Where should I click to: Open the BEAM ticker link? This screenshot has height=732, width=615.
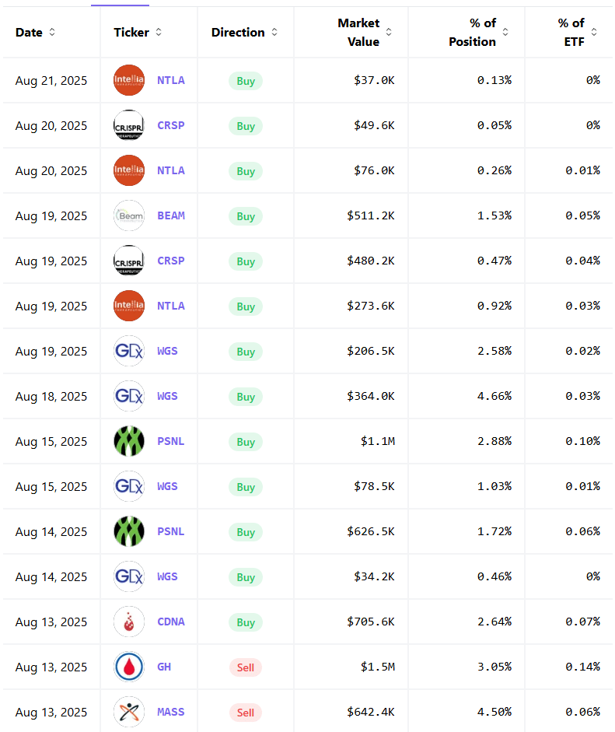tap(171, 215)
